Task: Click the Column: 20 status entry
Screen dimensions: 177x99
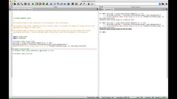Action: 149,98
